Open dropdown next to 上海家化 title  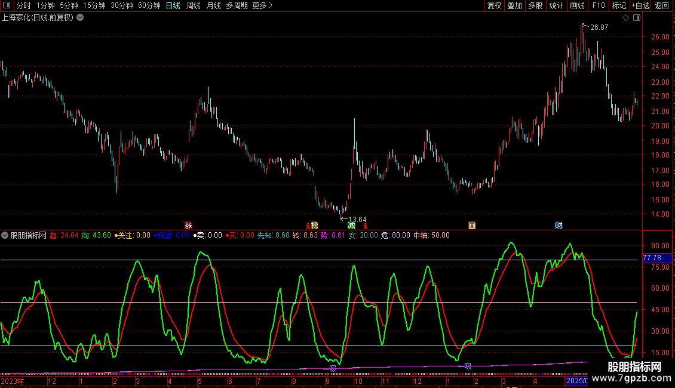coord(80,17)
